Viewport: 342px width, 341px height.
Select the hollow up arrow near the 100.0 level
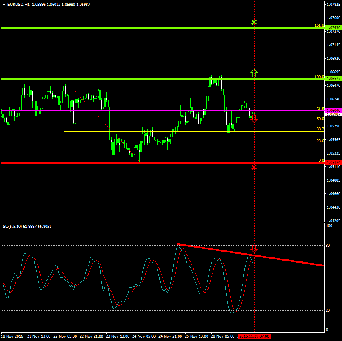(255, 72)
